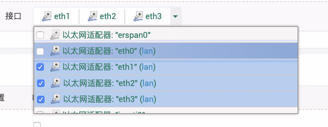The image size is (328, 127).
Task: Collapse the 接口 dropdown using its arrow
Action: pos(176,16)
